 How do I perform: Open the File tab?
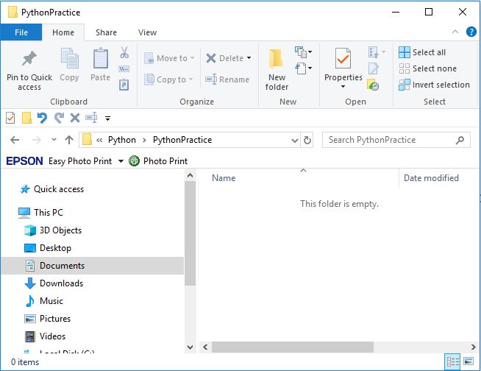click(21, 32)
